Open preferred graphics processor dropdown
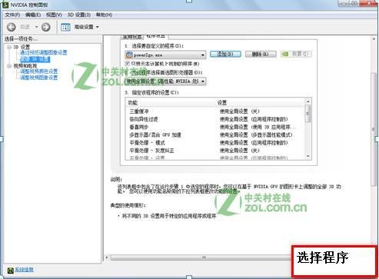The width and height of the screenshot is (379, 279). [x=165, y=81]
